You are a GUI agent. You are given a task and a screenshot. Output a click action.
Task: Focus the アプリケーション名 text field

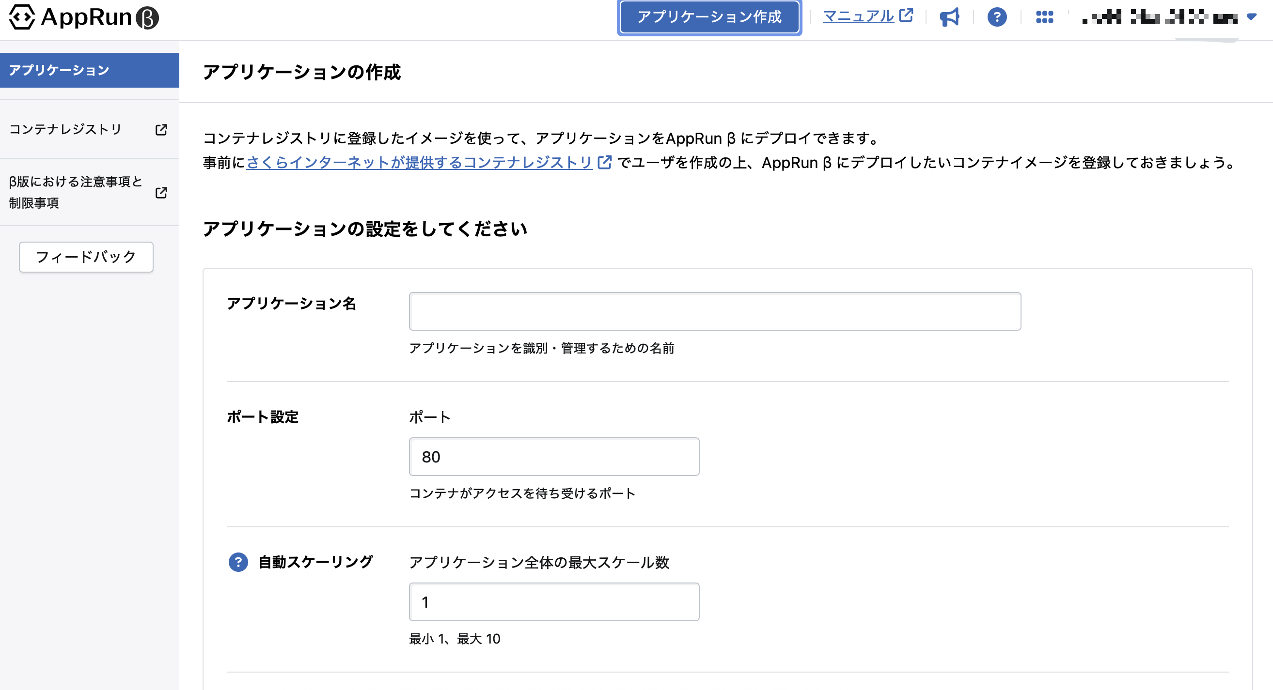(x=715, y=311)
